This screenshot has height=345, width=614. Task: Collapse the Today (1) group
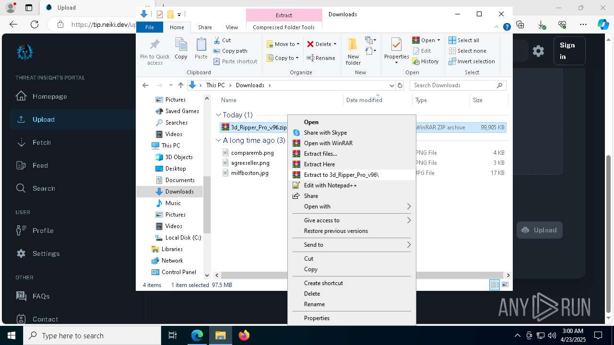point(218,115)
